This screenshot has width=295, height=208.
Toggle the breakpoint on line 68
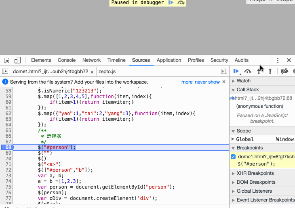click(8, 147)
